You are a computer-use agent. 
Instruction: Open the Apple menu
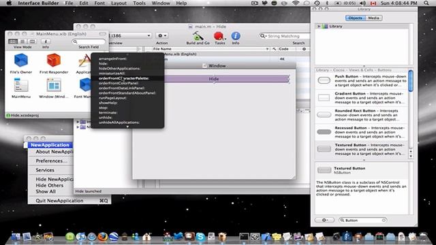[x=9, y=3]
